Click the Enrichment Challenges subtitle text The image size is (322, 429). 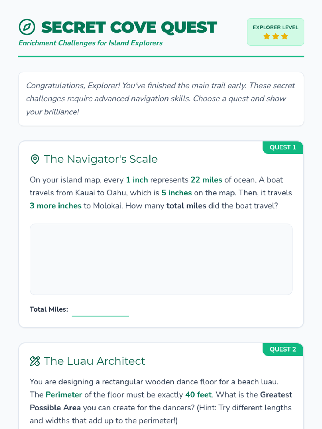tap(90, 43)
